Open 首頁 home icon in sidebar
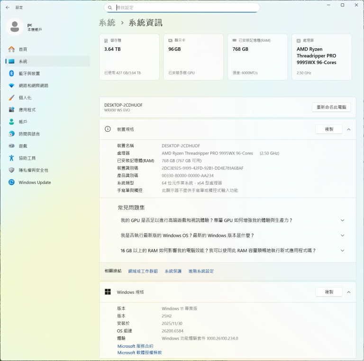This screenshot has height=361, width=364. click(x=11, y=49)
